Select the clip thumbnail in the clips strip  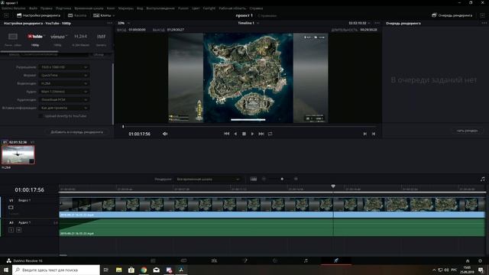point(18,154)
